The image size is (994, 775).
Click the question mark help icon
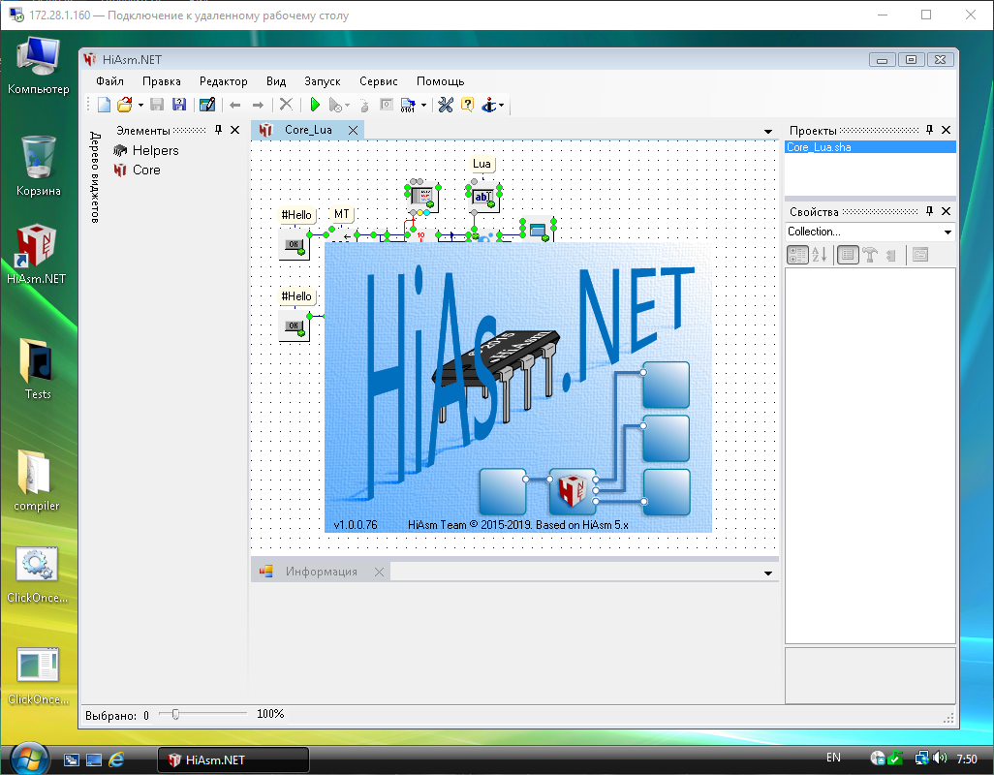coord(467,105)
